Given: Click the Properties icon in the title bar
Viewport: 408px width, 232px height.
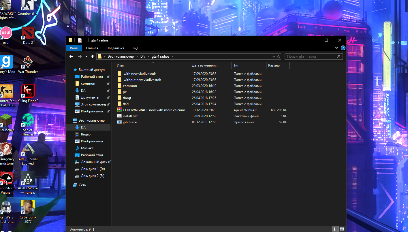Looking at the screenshot, I should click(x=80, y=40).
